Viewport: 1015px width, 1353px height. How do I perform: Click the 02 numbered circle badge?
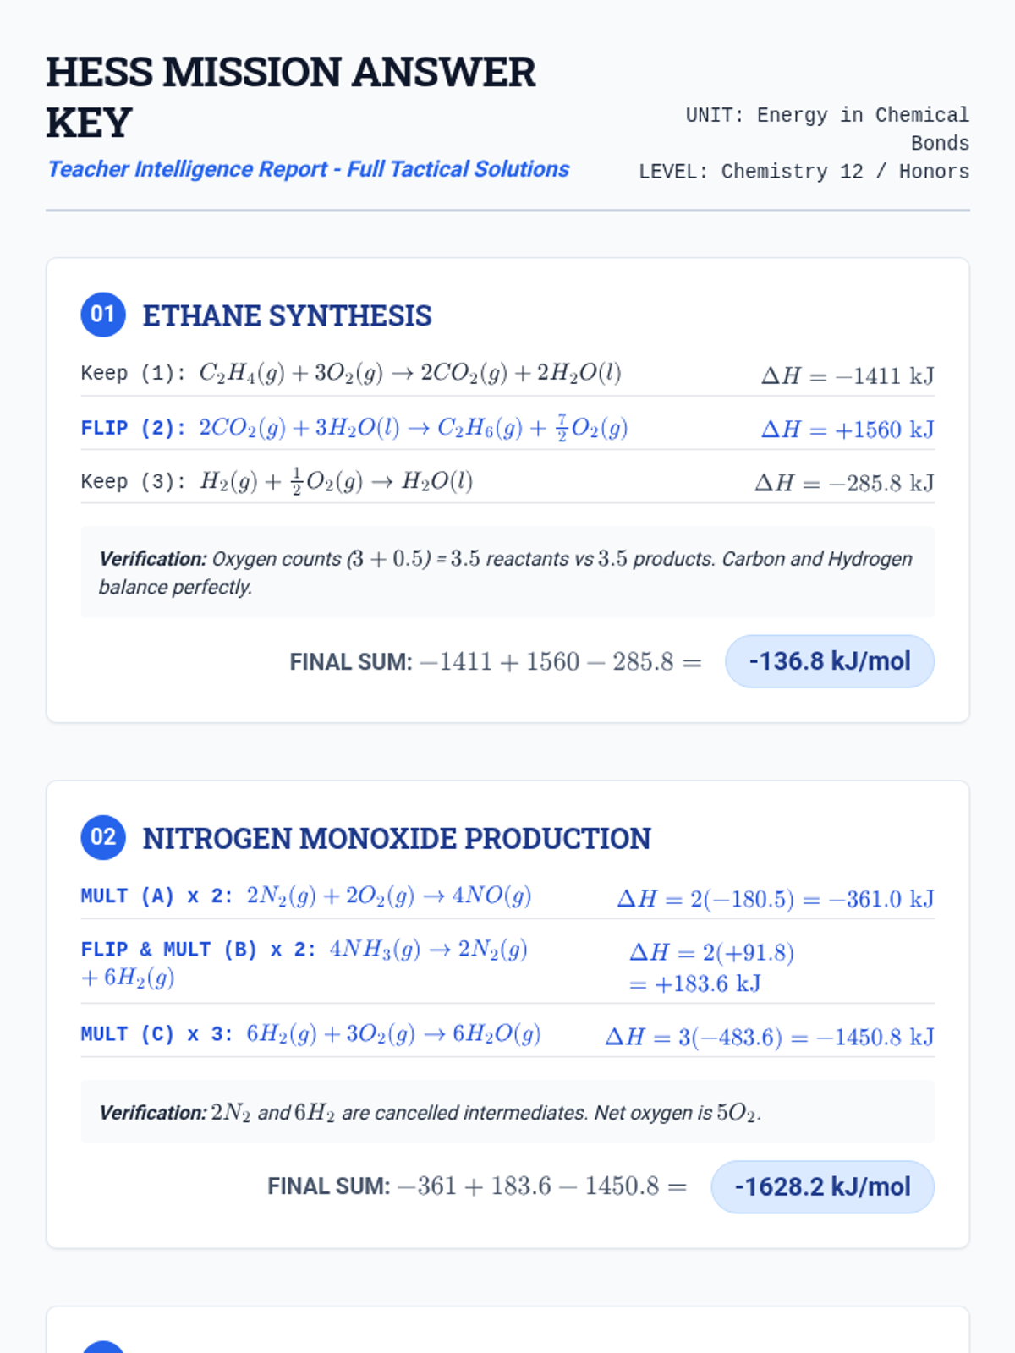coord(103,837)
